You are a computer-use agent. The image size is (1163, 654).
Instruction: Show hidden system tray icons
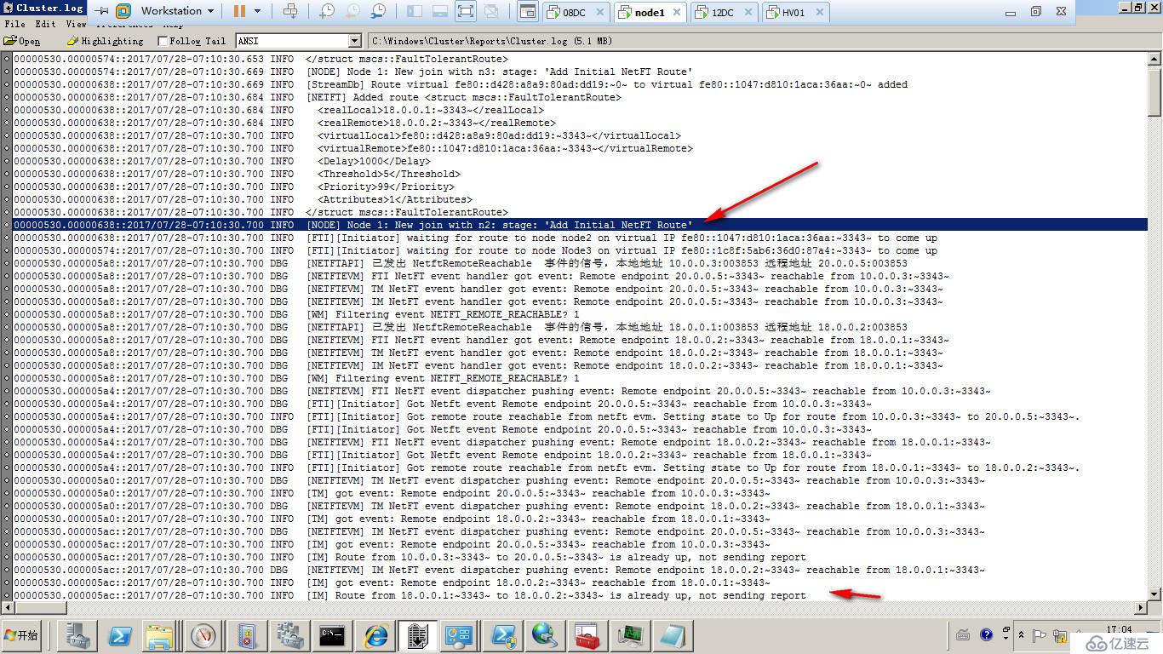click(x=1021, y=635)
